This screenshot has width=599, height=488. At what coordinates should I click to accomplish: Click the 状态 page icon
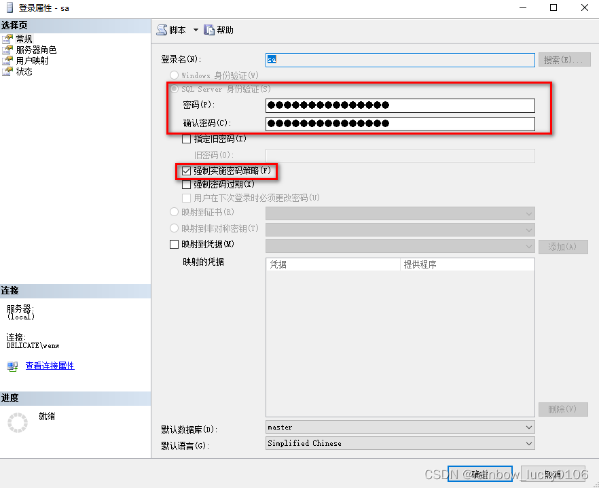7,71
